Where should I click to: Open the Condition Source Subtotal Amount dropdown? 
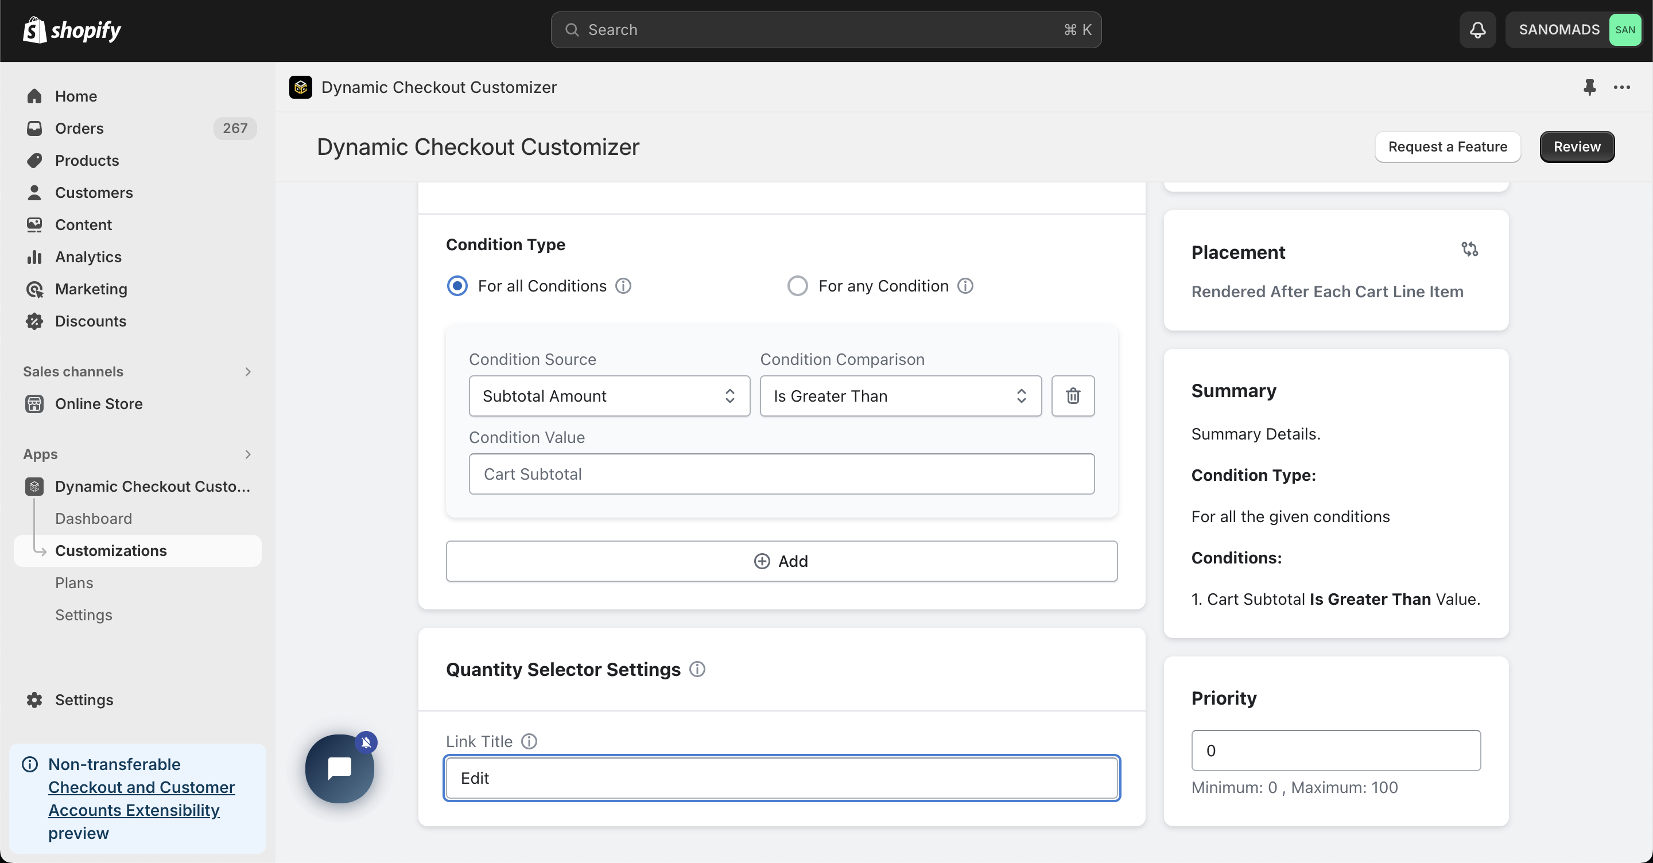(609, 396)
